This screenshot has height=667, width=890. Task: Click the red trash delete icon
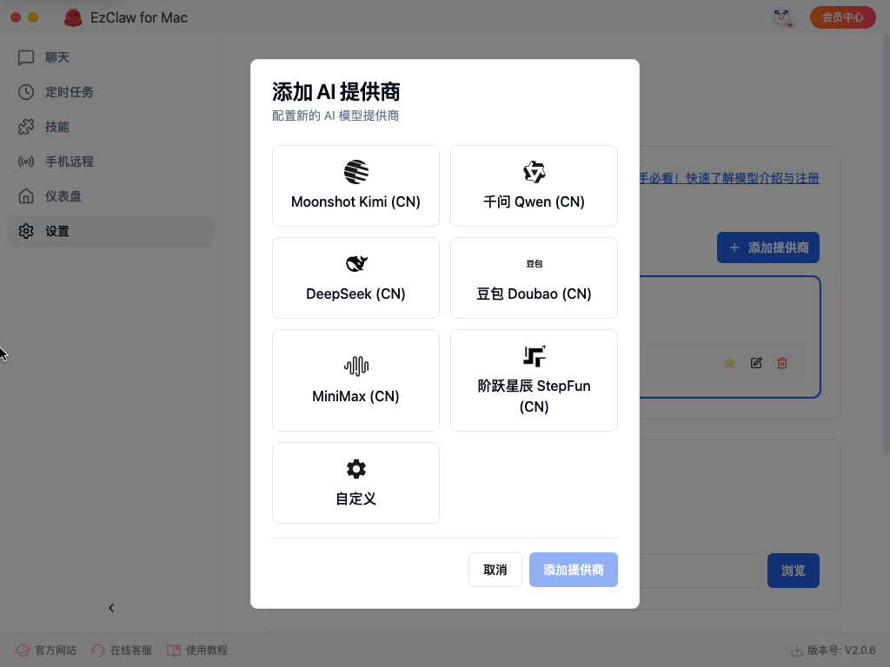coord(782,363)
